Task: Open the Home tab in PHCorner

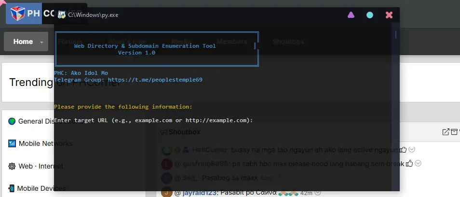Action: pyautogui.click(x=23, y=42)
